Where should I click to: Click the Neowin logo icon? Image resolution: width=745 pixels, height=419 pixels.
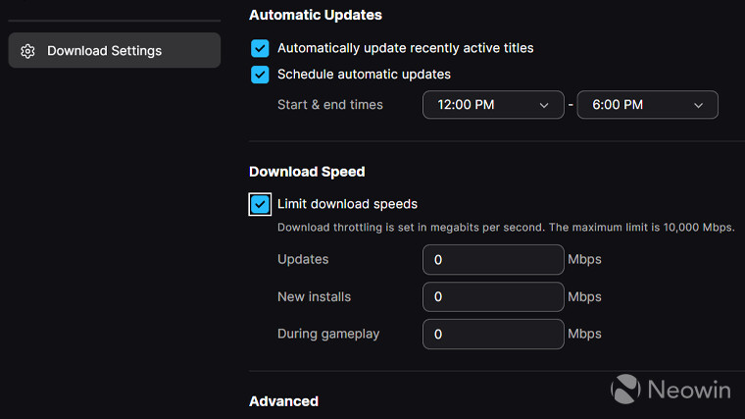coord(626,389)
